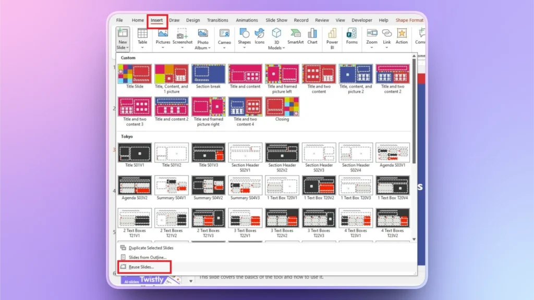This screenshot has width=534, height=300.
Task: Open the Shape Format tab
Action: coord(409,20)
